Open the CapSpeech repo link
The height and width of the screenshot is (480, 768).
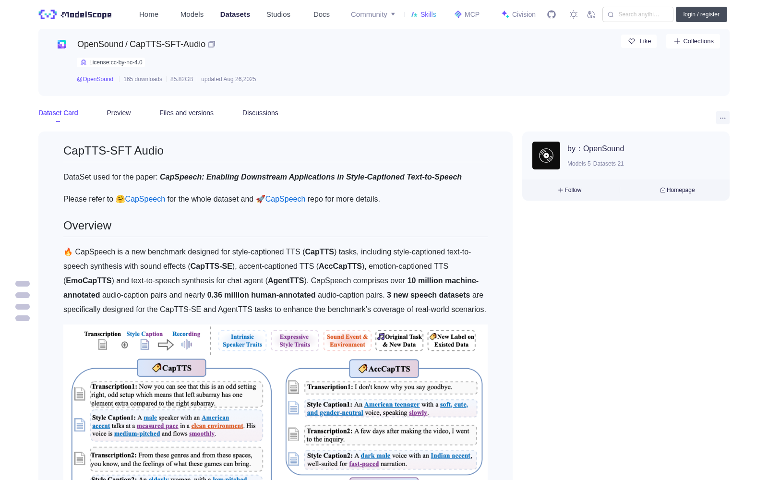pos(285,199)
